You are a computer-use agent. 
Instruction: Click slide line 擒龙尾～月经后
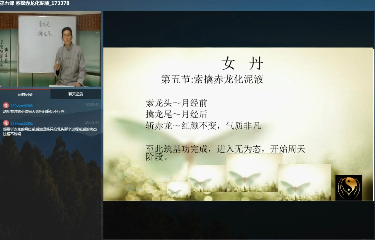pyautogui.click(x=176, y=114)
